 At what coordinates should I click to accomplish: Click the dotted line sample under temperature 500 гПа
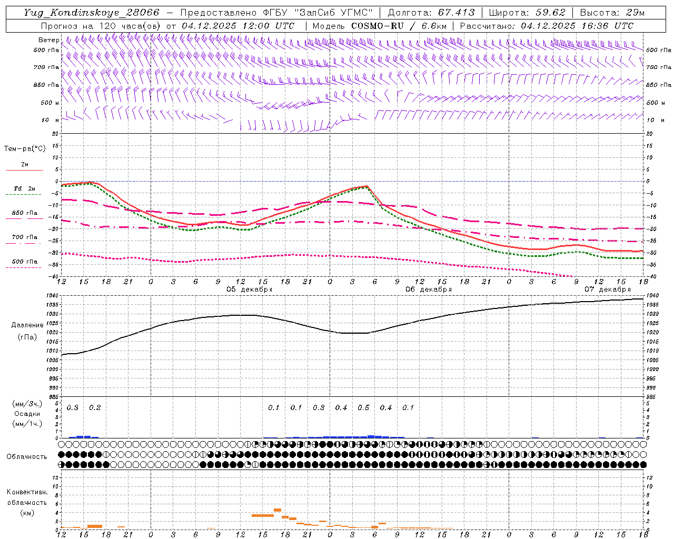[x=24, y=267]
